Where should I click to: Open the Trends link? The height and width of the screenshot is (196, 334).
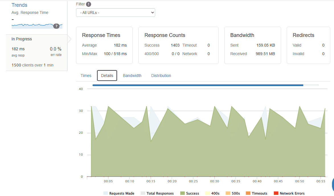(19, 5)
